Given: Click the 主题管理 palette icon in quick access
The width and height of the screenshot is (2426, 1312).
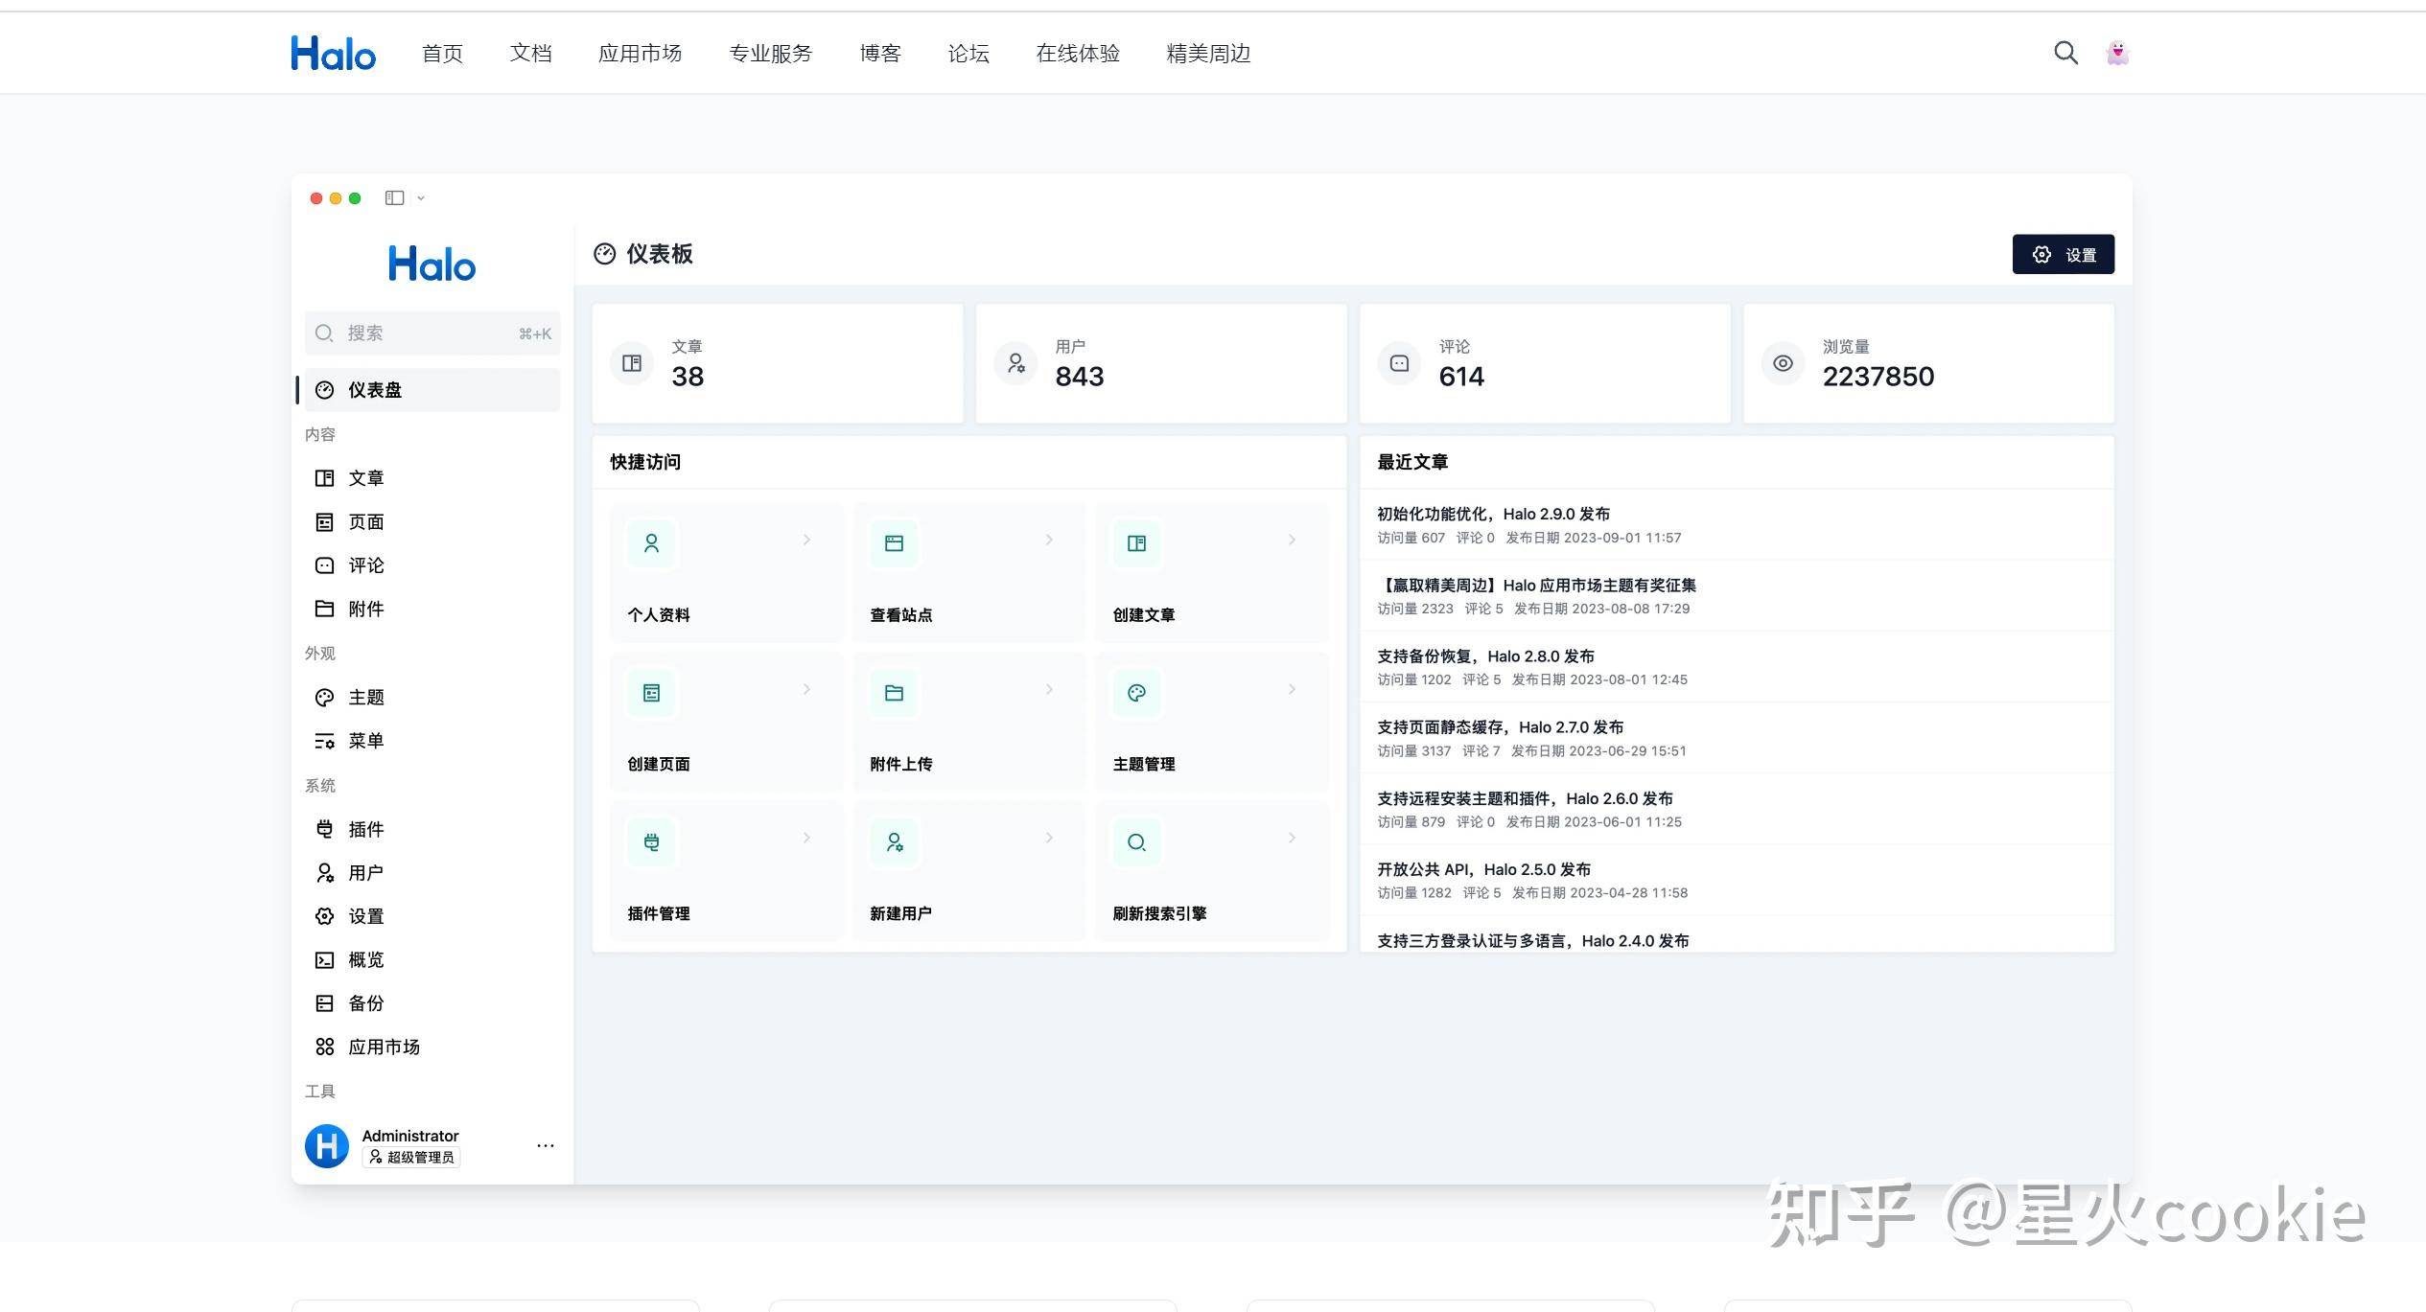Looking at the screenshot, I should tap(1136, 693).
